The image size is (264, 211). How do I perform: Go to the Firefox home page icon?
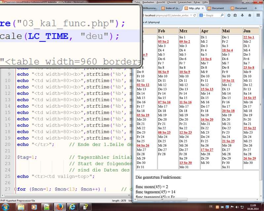pos(250,15)
